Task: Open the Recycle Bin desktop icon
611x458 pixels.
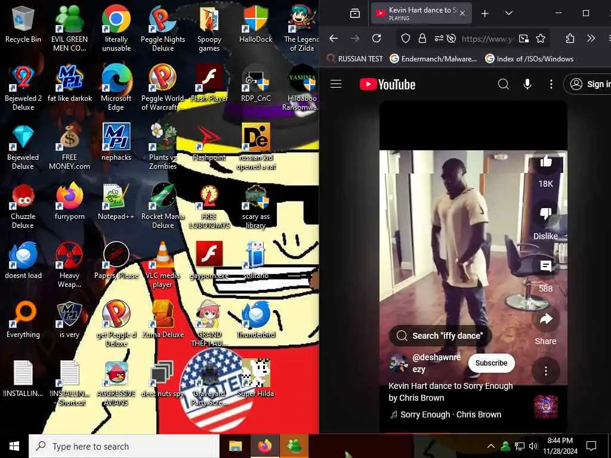Action: [x=23, y=25]
